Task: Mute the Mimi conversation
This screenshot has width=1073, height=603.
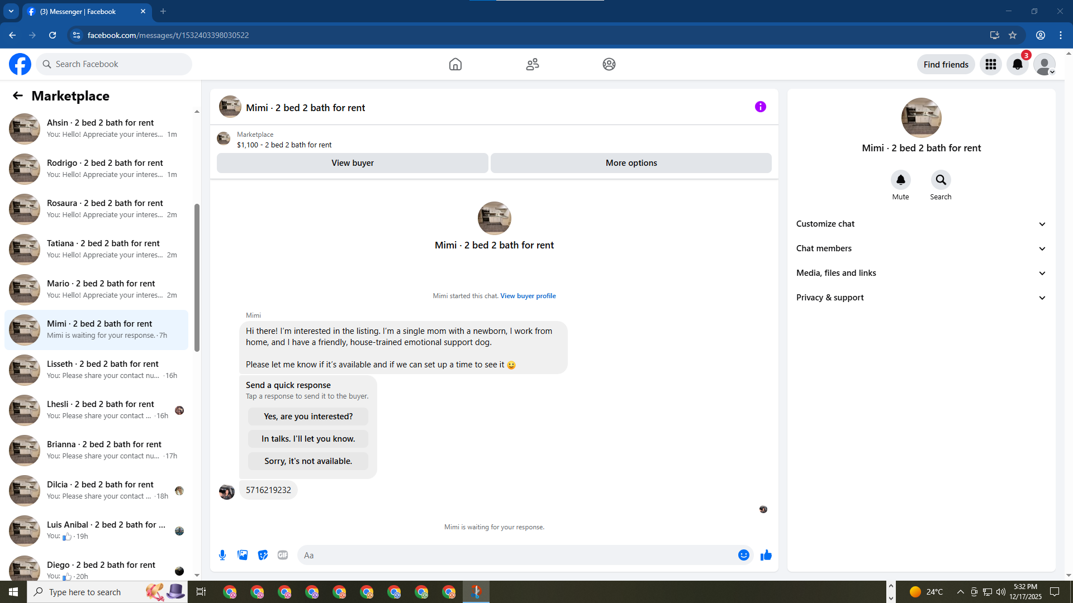Action: point(900,180)
